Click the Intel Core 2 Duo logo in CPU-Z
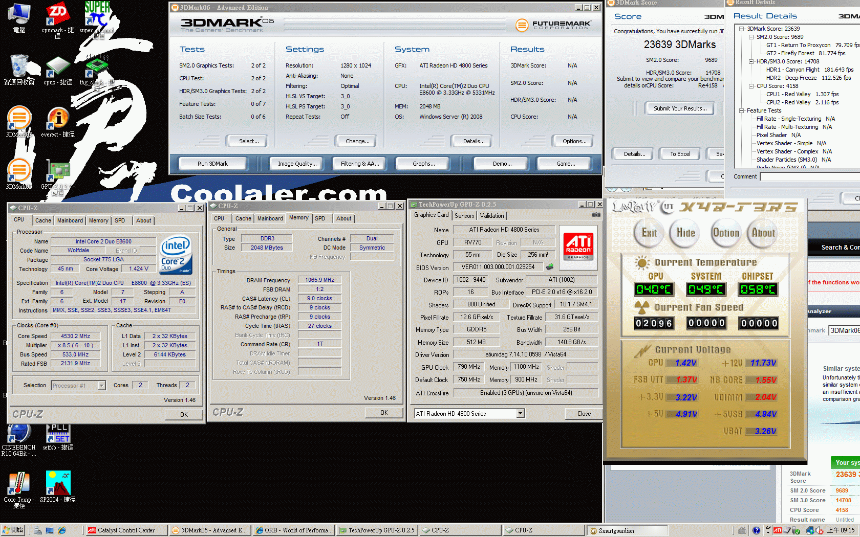860x537 pixels. [176, 254]
